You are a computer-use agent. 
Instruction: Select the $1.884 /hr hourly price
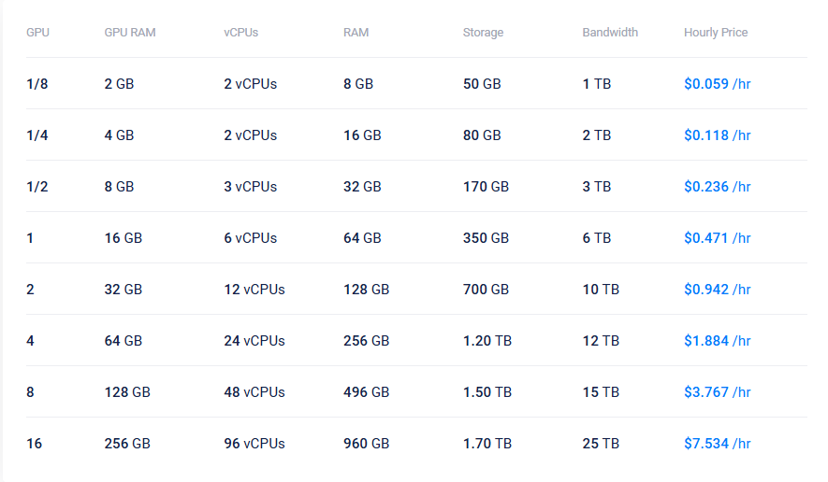click(x=717, y=341)
